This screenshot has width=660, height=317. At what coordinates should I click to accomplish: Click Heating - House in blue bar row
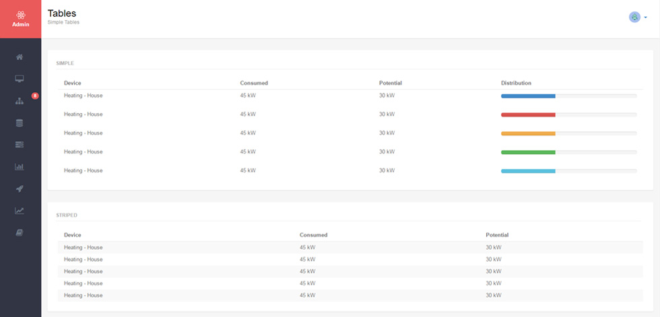[84, 96]
